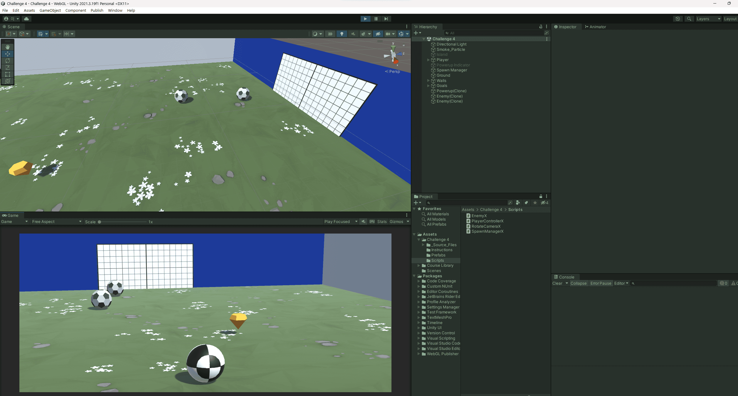Select the Hand tool in Scene
This screenshot has height=396, width=738.
(8, 47)
